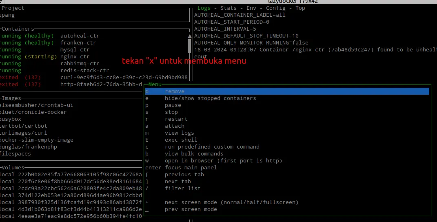437x222 pixels.
Task: Switch to the Config tab
Action: (x=276, y=8)
